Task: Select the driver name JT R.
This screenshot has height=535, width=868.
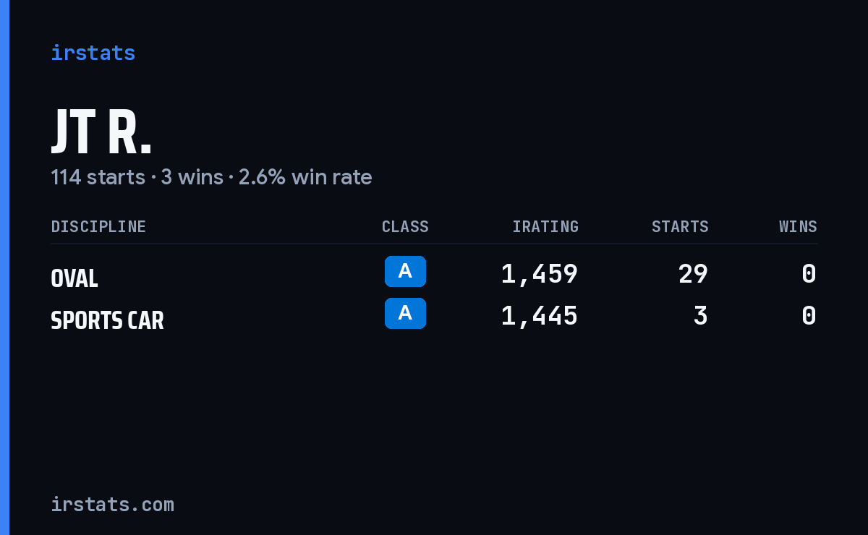Action: click(x=101, y=132)
